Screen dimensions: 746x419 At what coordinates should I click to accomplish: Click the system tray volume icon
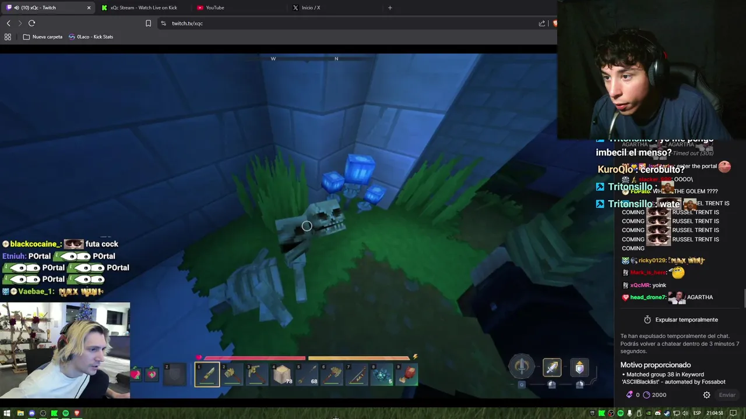click(x=686, y=413)
